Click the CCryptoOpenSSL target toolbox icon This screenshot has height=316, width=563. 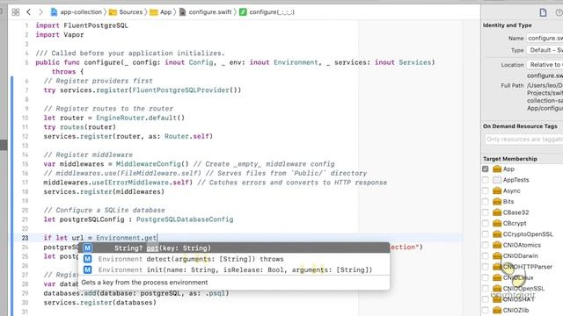pyautogui.click(x=497, y=234)
